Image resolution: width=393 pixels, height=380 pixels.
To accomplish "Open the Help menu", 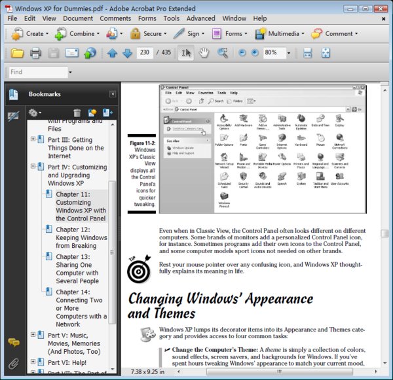I will 260,18.
